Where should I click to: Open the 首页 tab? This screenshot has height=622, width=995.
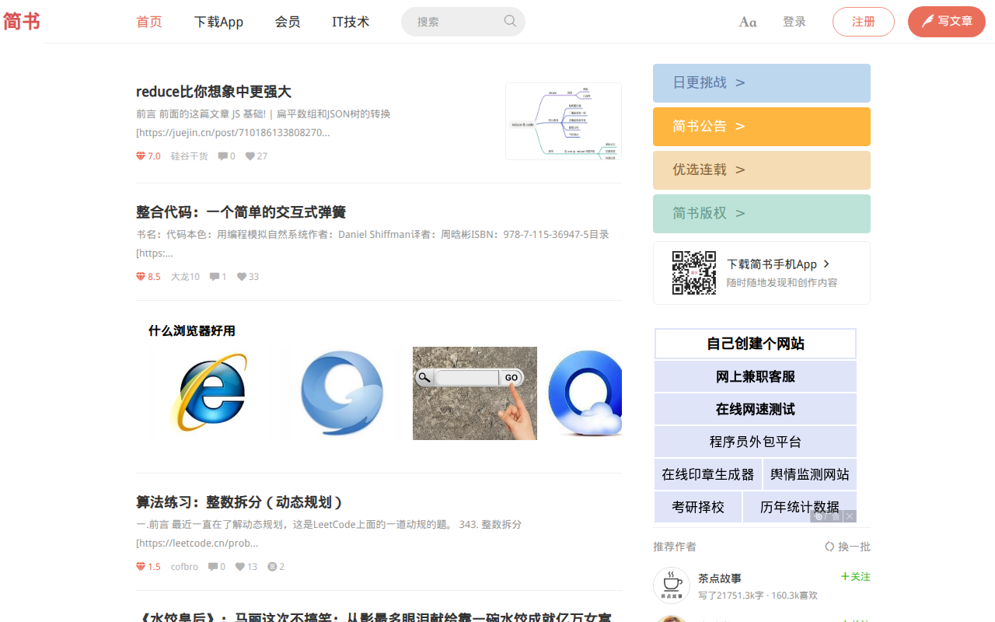click(x=149, y=22)
